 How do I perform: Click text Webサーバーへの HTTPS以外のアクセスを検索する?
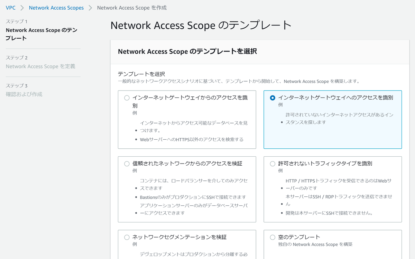tap(192, 140)
